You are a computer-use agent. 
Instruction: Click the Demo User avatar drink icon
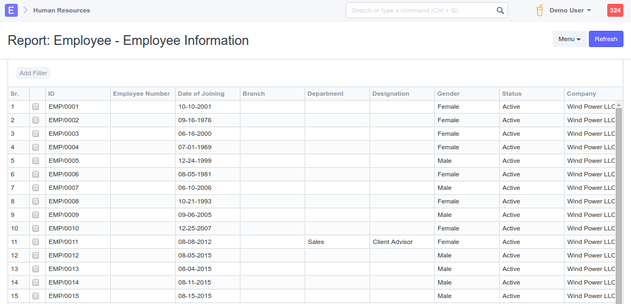pyautogui.click(x=539, y=10)
